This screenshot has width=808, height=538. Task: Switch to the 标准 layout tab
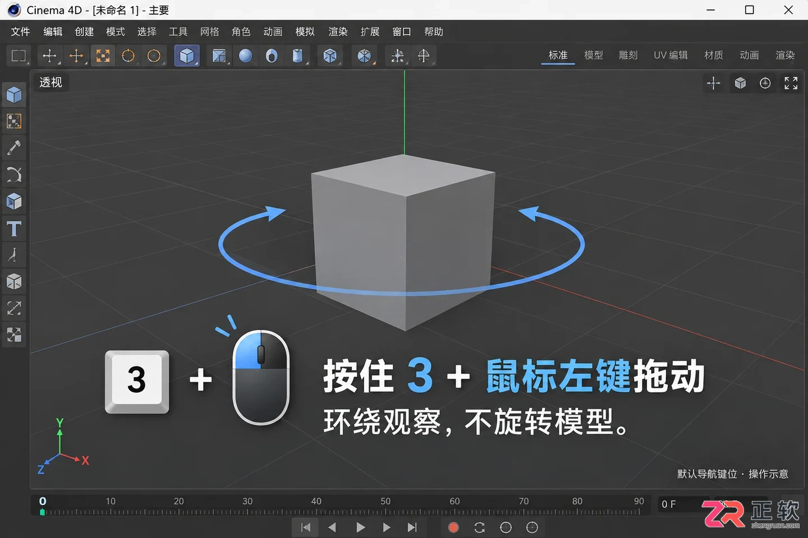(558, 55)
